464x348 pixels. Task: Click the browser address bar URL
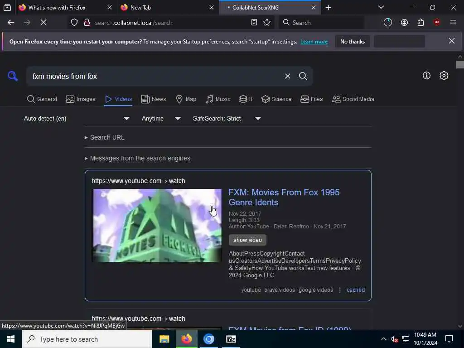click(134, 23)
